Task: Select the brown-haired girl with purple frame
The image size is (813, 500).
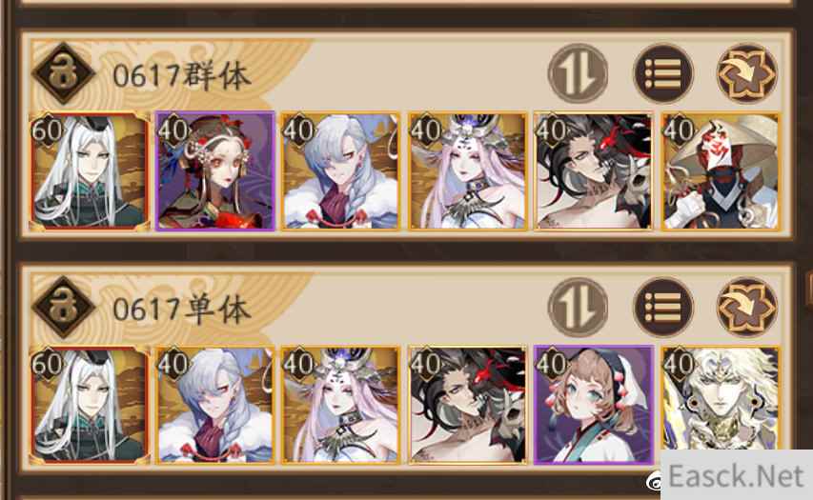Action: [x=594, y=405]
